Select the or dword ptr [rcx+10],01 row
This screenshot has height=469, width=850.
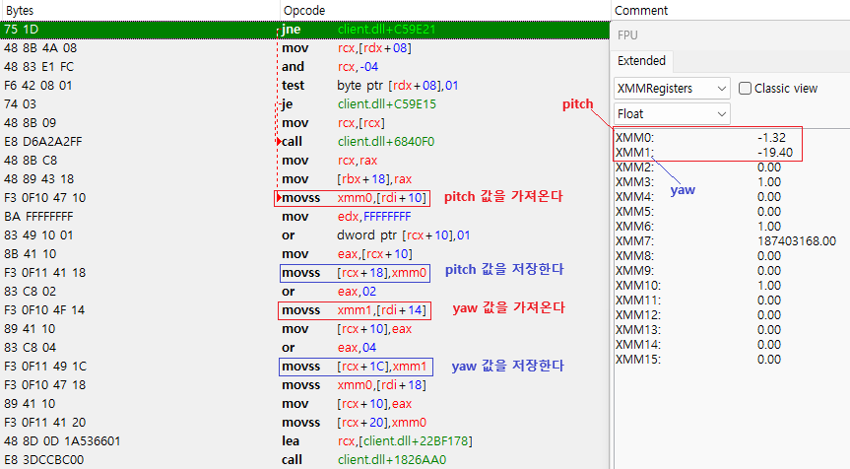click(x=375, y=235)
